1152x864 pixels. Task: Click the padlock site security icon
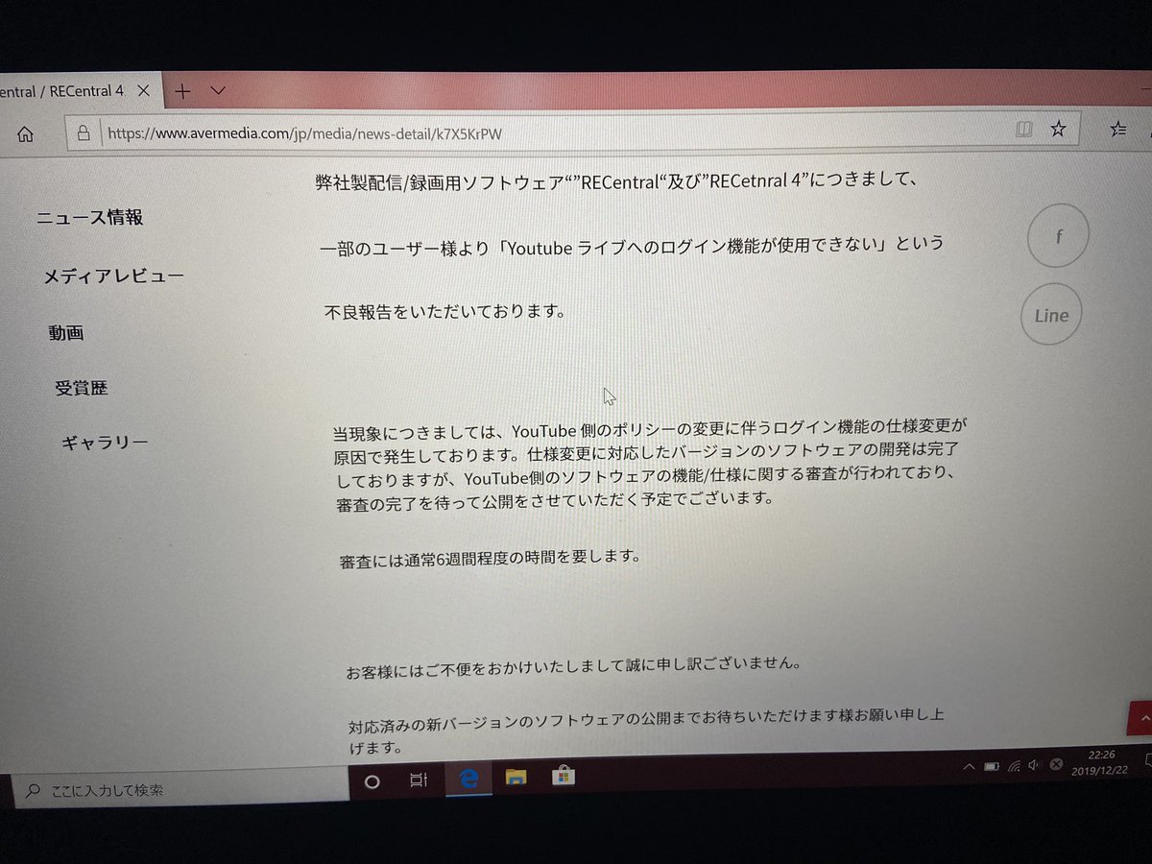[x=84, y=133]
